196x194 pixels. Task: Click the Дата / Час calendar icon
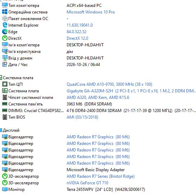(5, 64)
